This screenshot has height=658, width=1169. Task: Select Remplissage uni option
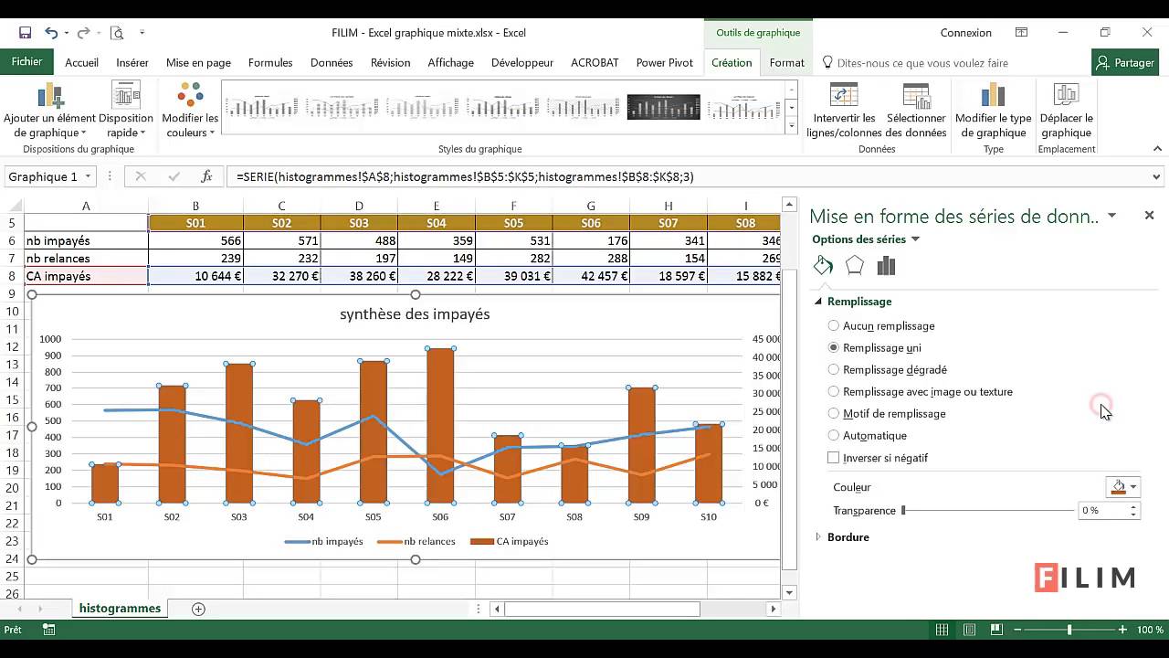[x=875, y=347]
